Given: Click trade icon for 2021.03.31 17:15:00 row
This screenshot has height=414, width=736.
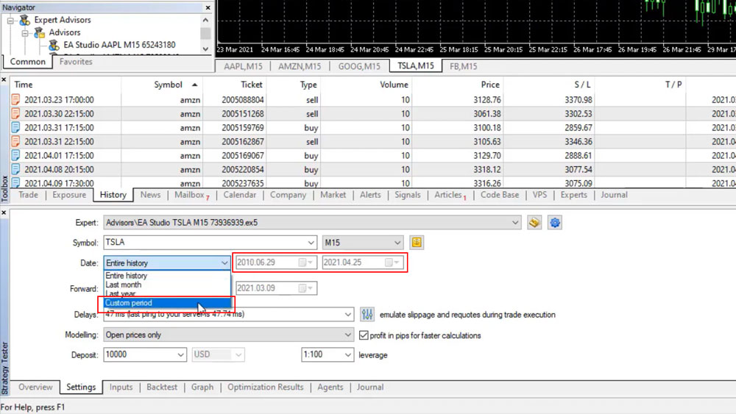Looking at the screenshot, I should coord(15,127).
